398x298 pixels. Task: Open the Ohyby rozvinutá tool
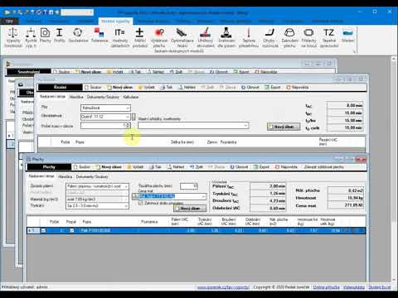pyautogui.click(x=270, y=37)
